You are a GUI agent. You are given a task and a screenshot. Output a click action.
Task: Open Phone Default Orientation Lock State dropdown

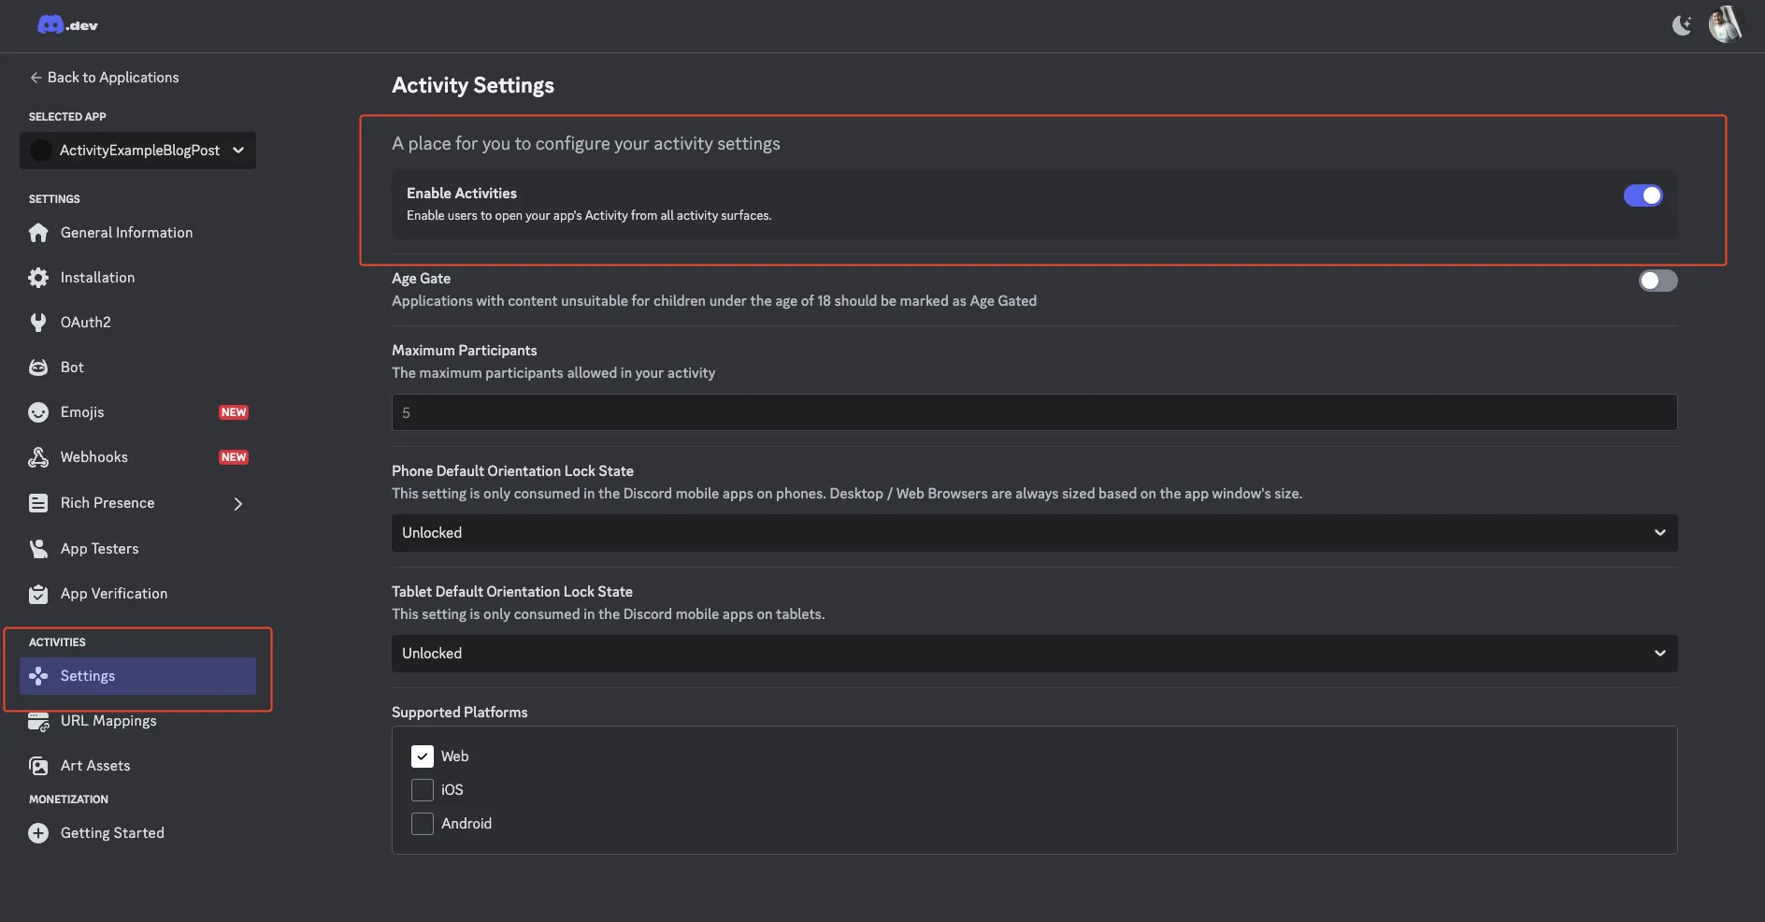(1034, 533)
